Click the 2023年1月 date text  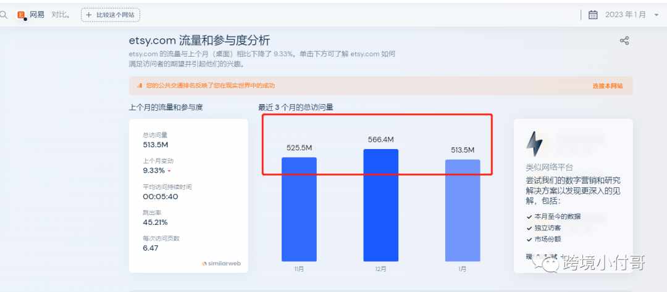coord(625,15)
